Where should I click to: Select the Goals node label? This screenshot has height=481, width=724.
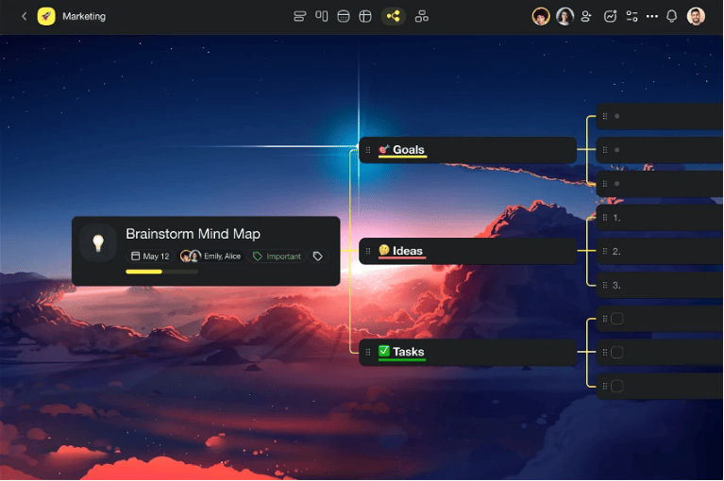409,150
